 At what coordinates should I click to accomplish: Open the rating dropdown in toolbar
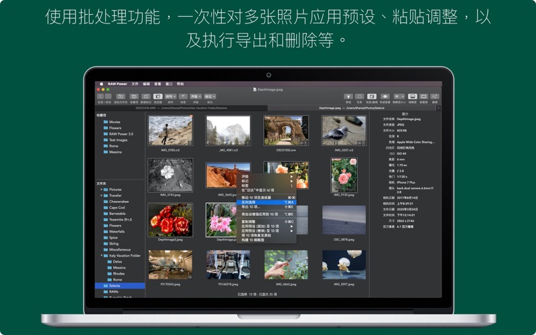click(x=196, y=96)
